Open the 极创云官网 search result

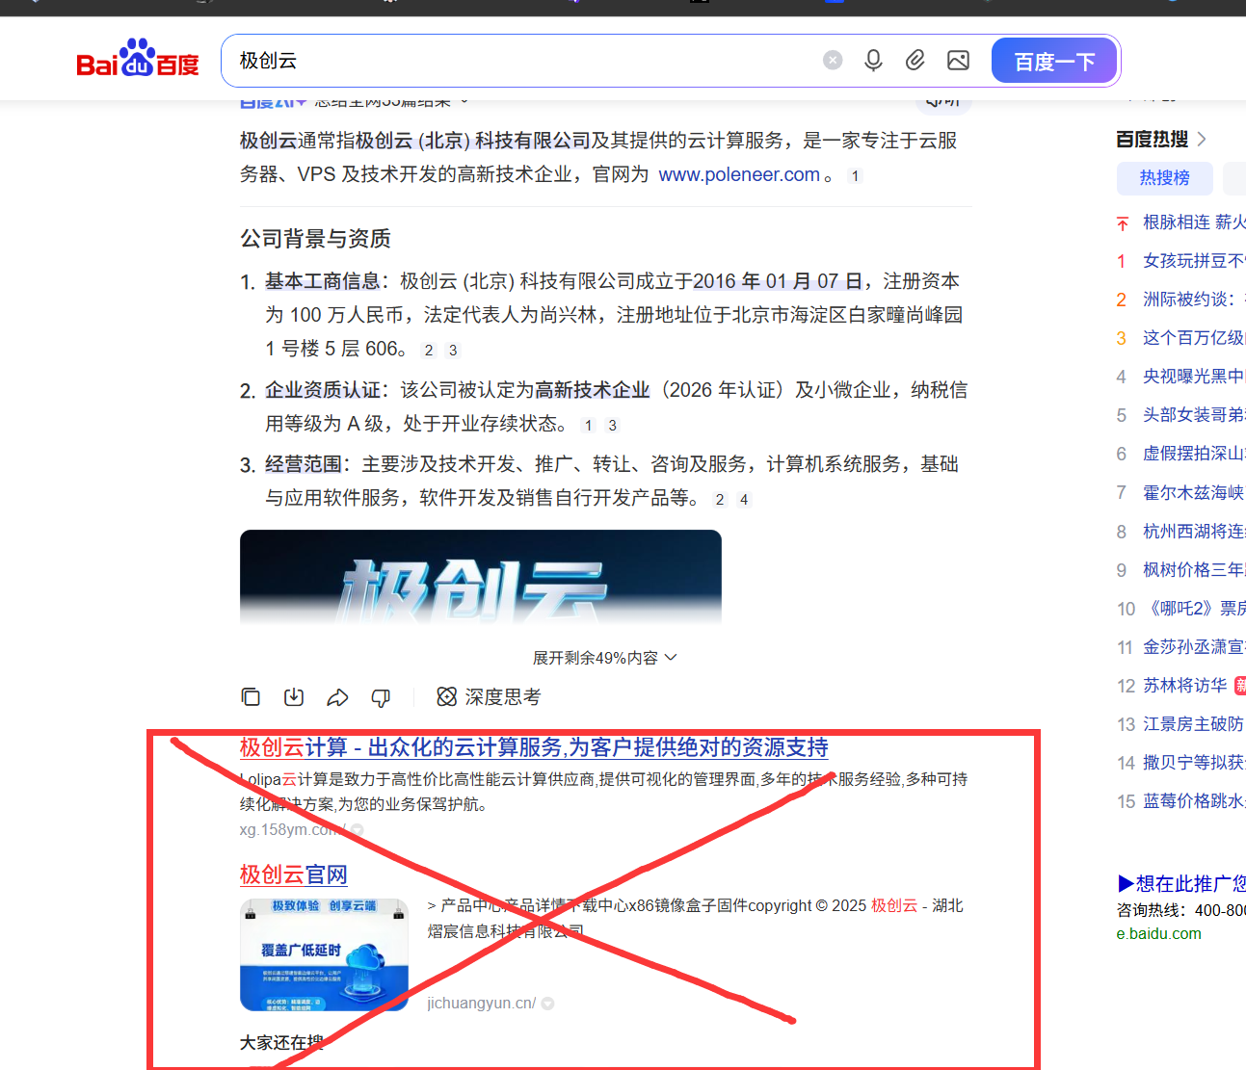pyautogui.click(x=293, y=874)
